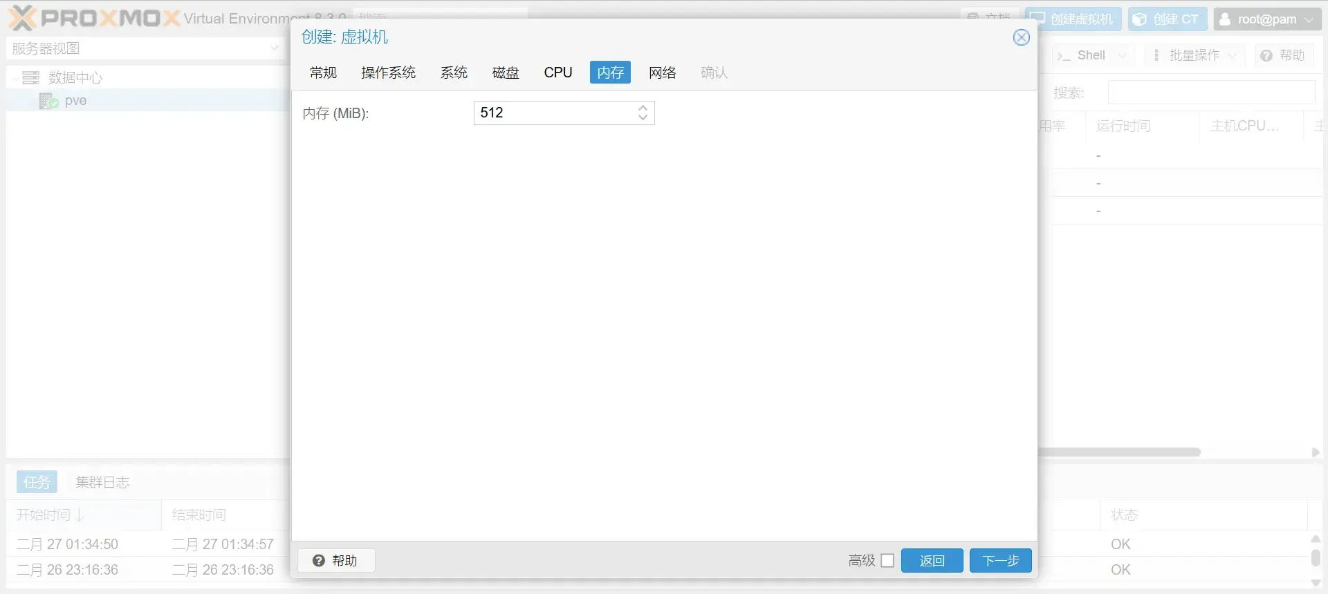Increase memory value with up arrow
This screenshot has width=1328, height=594.
click(643, 108)
